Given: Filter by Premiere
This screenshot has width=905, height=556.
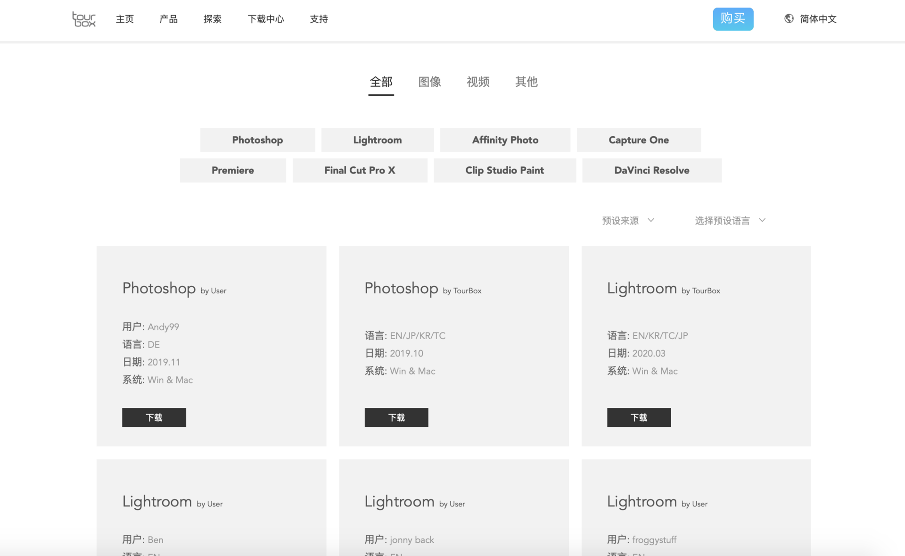Looking at the screenshot, I should click(x=233, y=170).
